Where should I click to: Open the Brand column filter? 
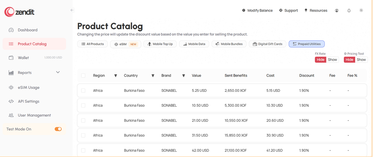[x=184, y=76]
